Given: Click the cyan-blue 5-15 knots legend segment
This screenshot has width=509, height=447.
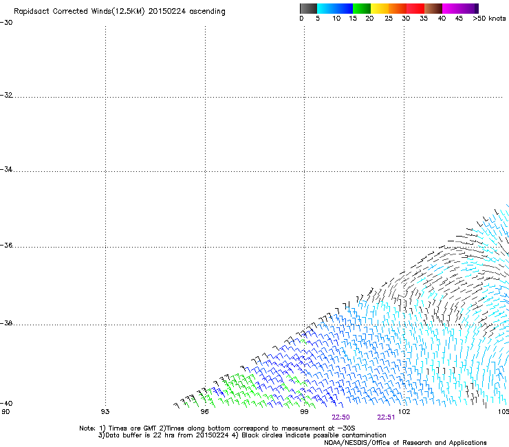Looking at the screenshot, I should 335,8.
